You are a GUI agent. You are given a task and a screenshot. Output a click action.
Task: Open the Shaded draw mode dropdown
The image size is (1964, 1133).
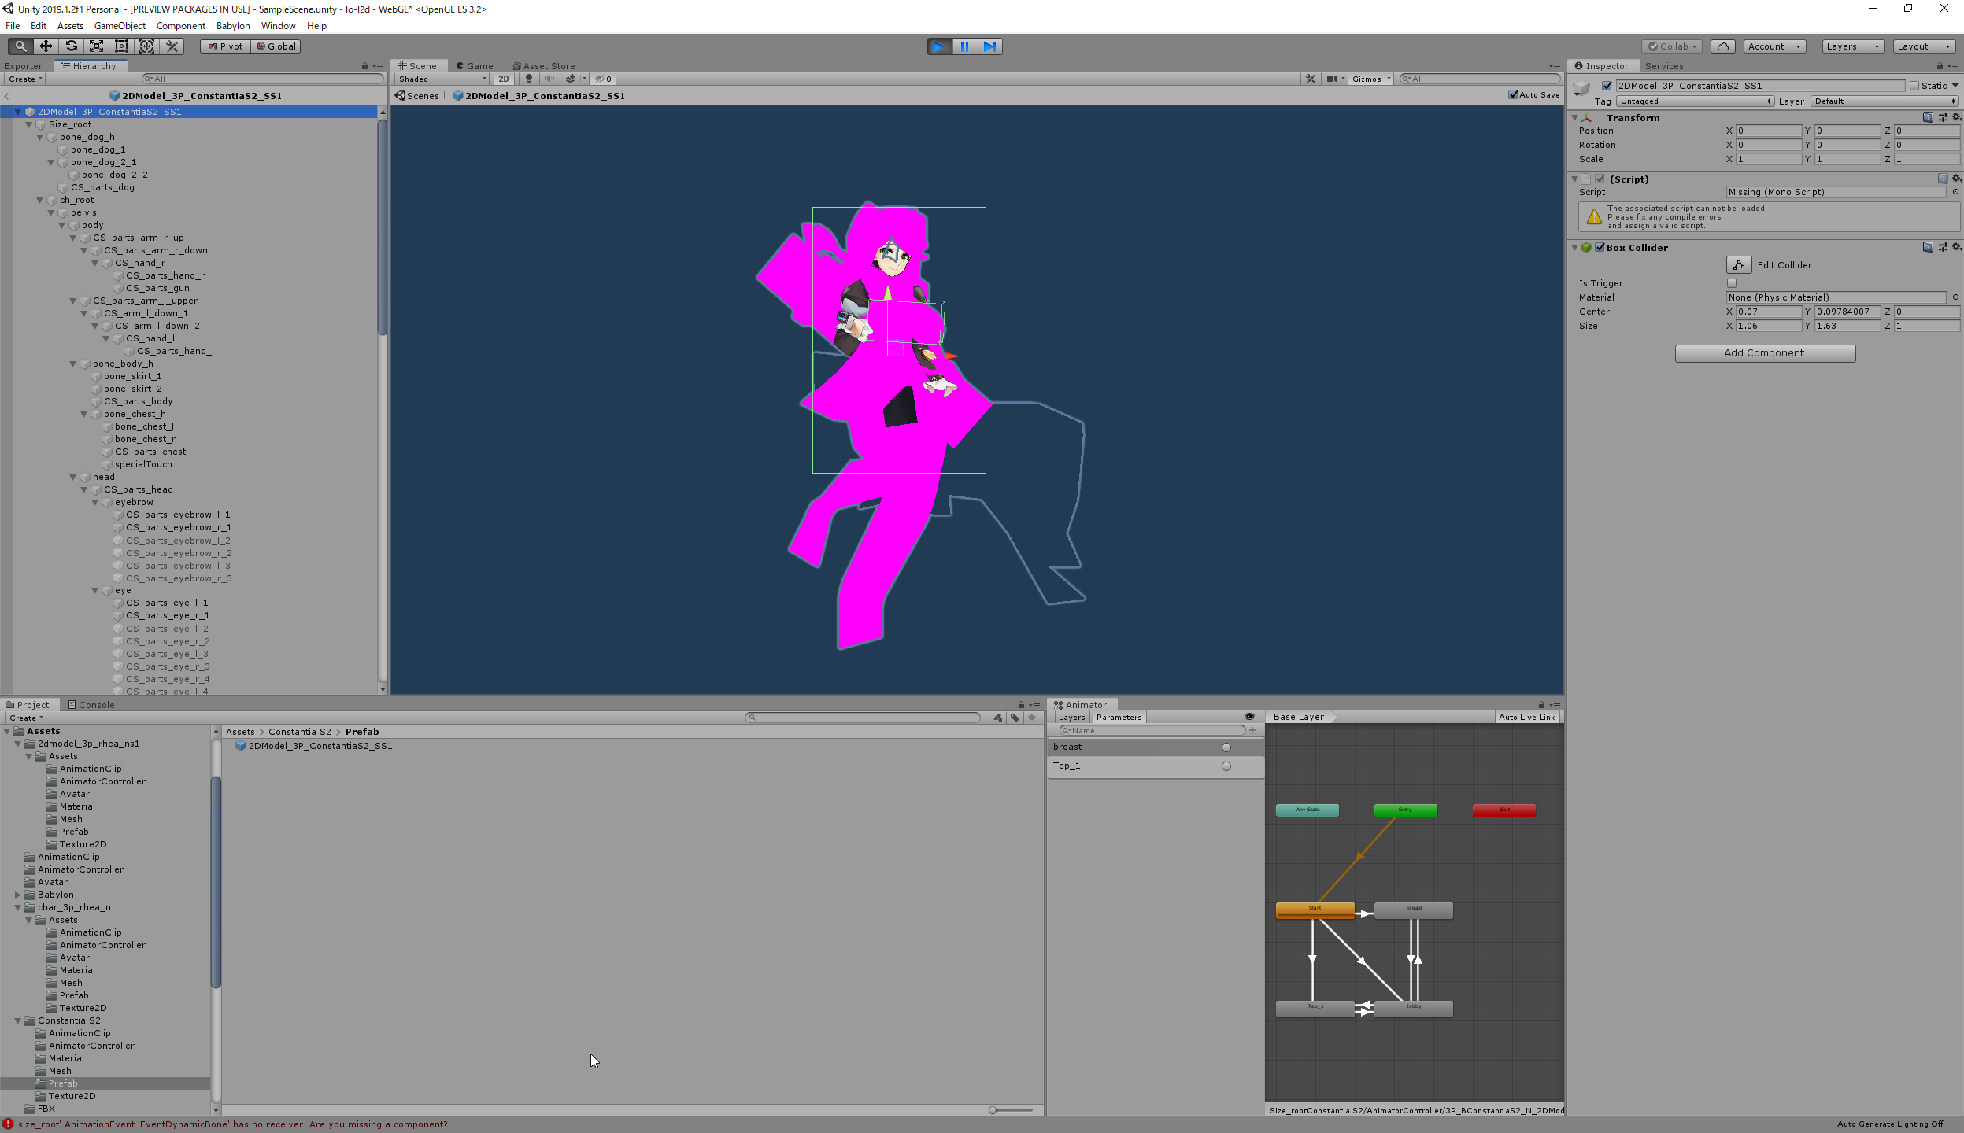(442, 79)
